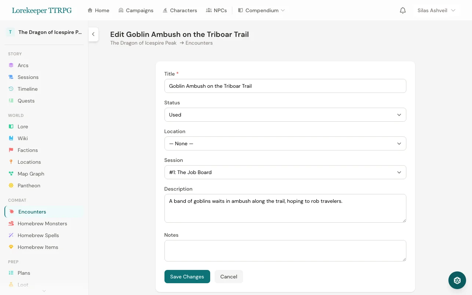Open the Location dropdown set to None

[285, 143]
